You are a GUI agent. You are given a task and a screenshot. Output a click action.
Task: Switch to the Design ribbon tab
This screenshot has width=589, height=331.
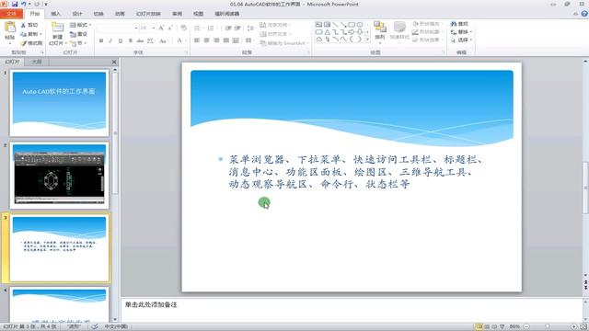click(77, 14)
